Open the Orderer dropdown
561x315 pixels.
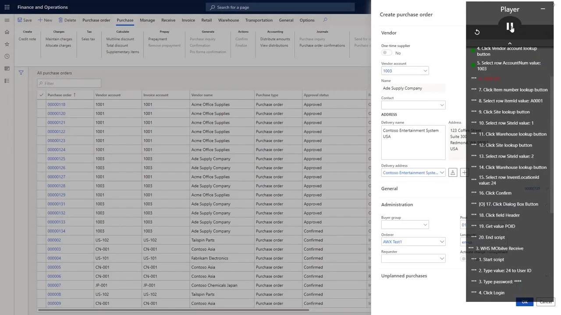click(x=442, y=242)
